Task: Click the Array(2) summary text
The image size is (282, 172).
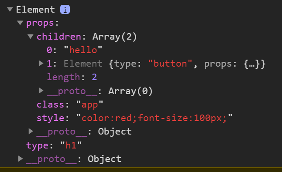Action: click(114, 37)
